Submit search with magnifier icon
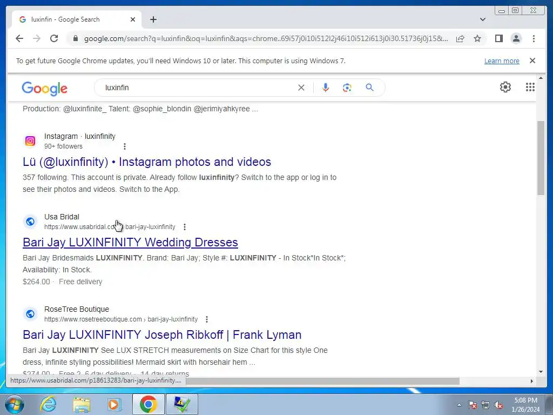 (369, 88)
